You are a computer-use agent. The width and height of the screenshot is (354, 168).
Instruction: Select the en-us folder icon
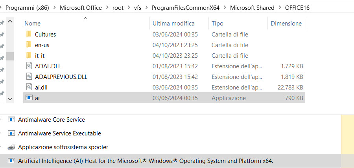28,45
